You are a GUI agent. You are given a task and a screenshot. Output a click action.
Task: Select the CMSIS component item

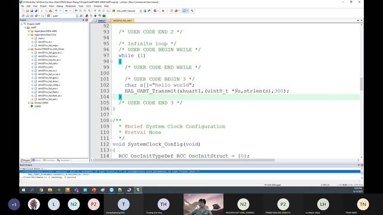pos(37,106)
